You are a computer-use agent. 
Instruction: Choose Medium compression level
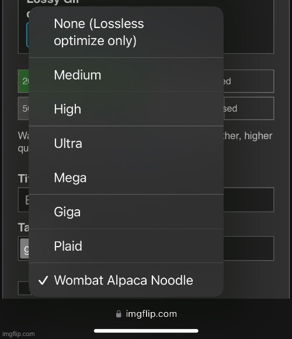pyautogui.click(x=126, y=75)
